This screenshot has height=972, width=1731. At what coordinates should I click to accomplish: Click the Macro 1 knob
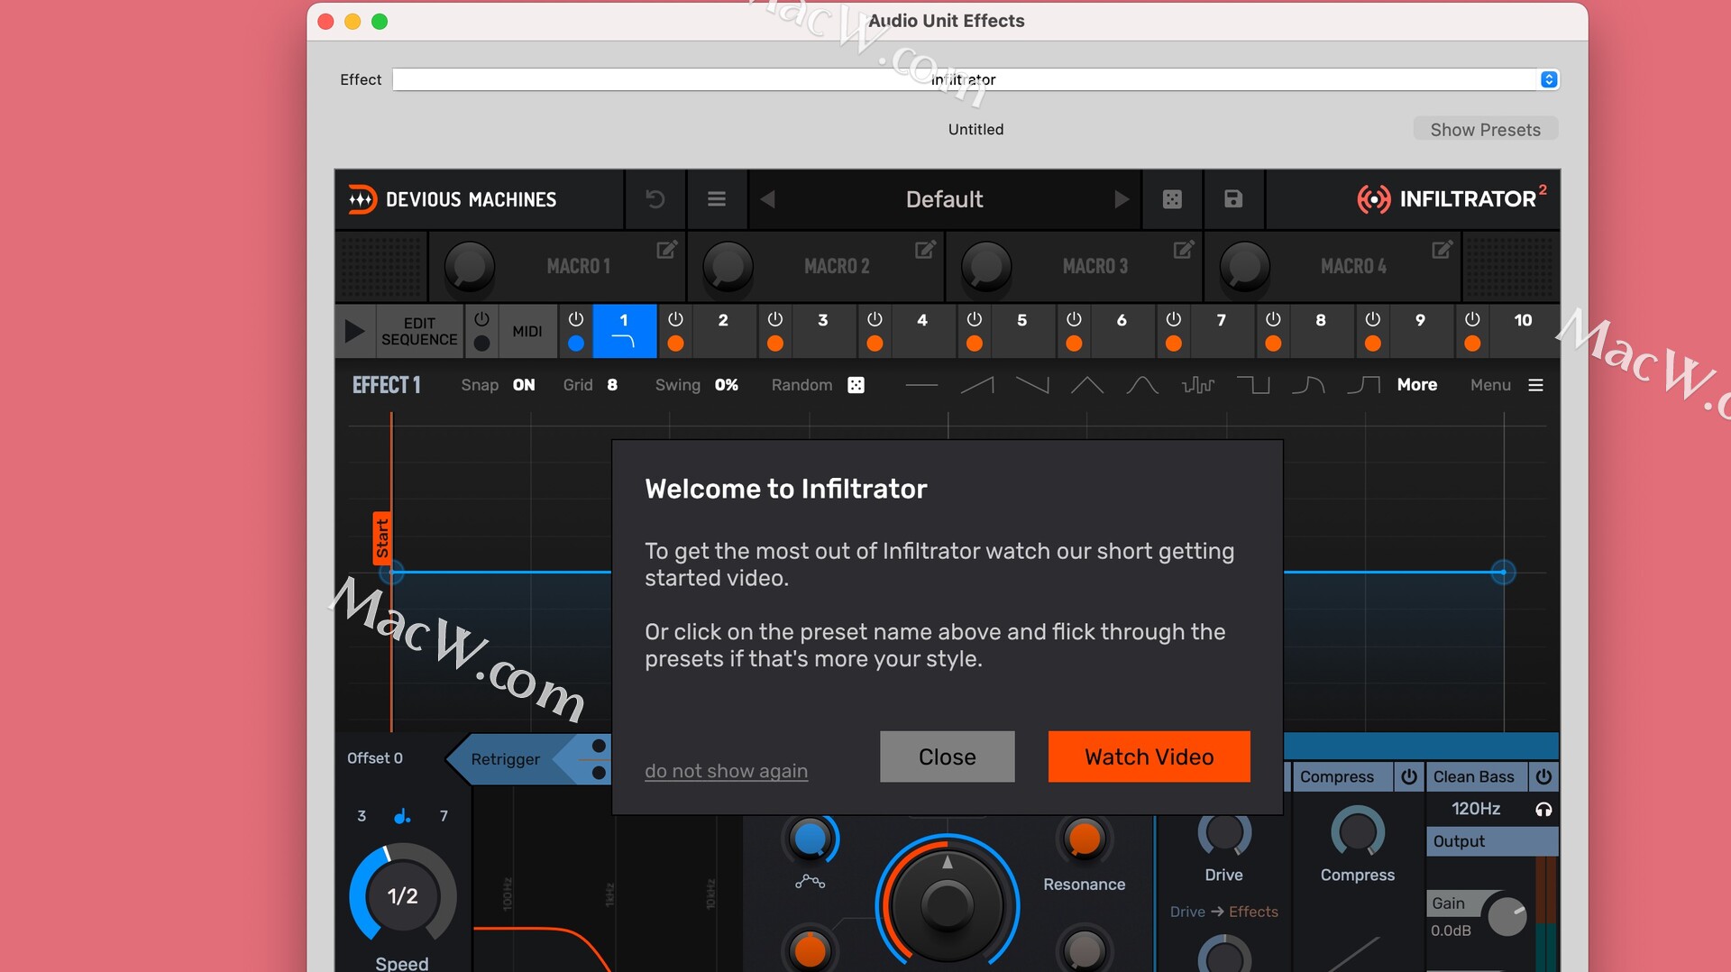tap(470, 266)
